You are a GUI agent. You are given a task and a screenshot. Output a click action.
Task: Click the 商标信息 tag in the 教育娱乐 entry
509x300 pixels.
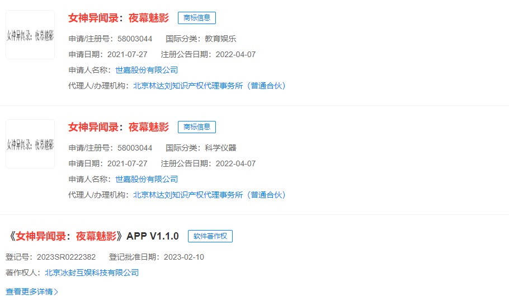pyautogui.click(x=196, y=18)
